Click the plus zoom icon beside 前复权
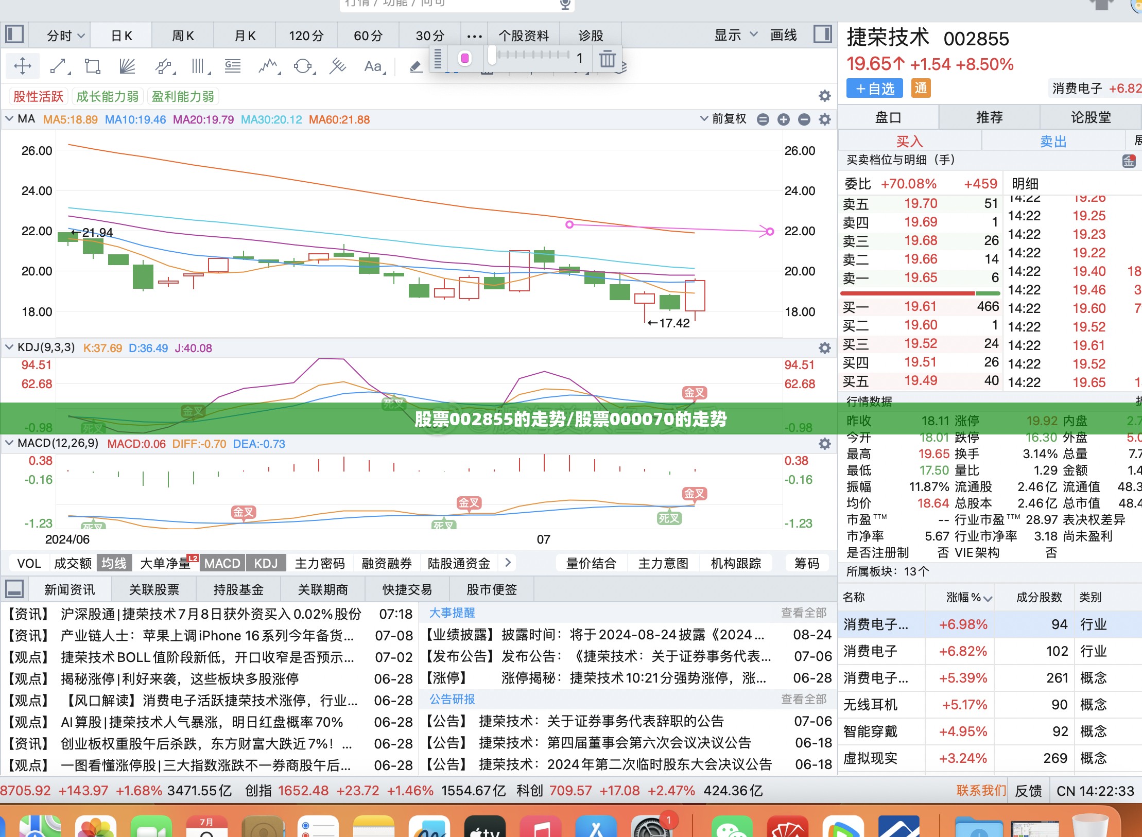1142x837 pixels. pyautogui.click(x=784, y=119)
